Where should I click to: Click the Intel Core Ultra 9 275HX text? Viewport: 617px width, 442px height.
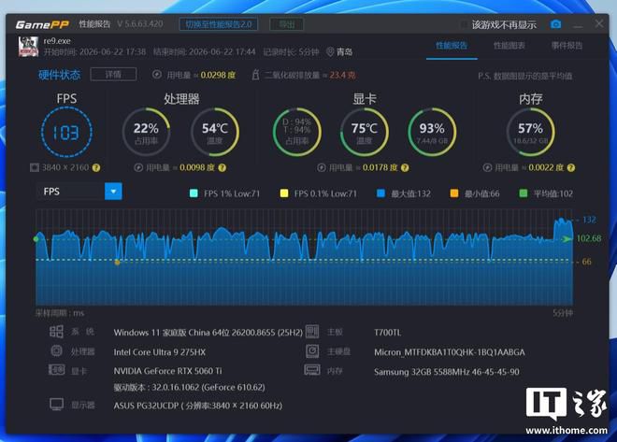click(159, 352)
